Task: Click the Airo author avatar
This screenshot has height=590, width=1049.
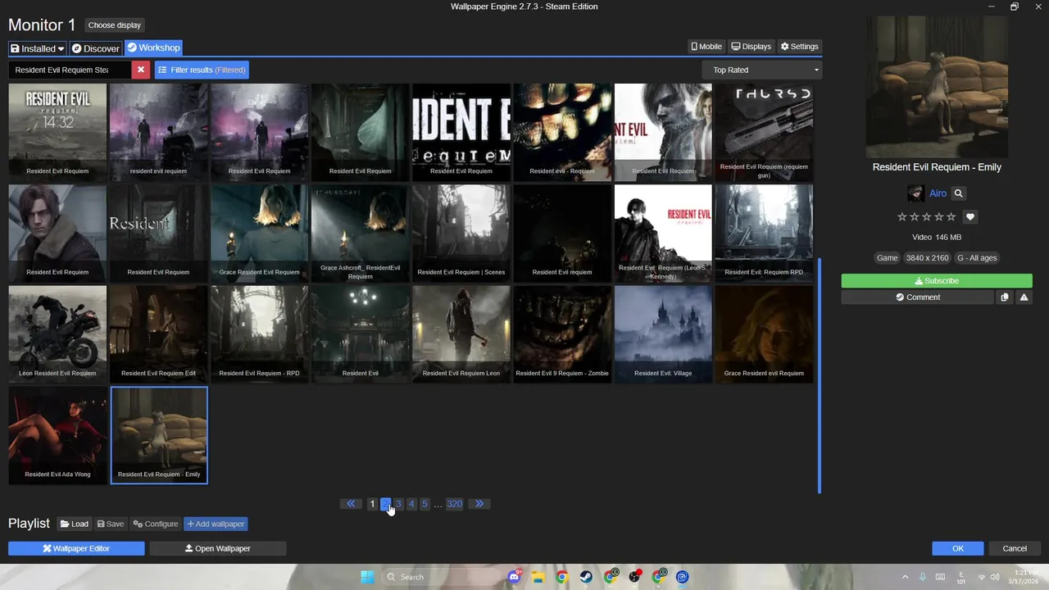Action: 915,193
